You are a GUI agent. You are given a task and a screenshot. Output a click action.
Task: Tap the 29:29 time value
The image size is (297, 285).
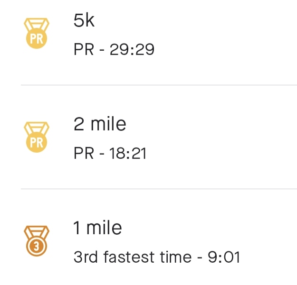[132, 49]
